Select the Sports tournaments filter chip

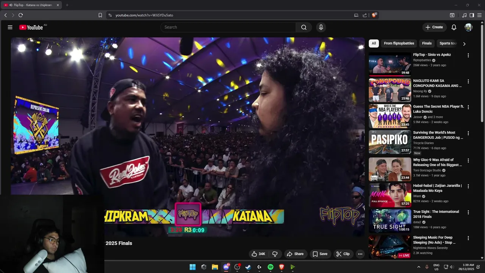click(x=448, y=43)
